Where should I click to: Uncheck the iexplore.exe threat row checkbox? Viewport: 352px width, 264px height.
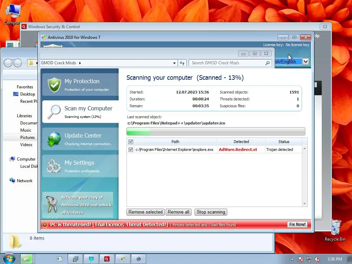(131, 150)
